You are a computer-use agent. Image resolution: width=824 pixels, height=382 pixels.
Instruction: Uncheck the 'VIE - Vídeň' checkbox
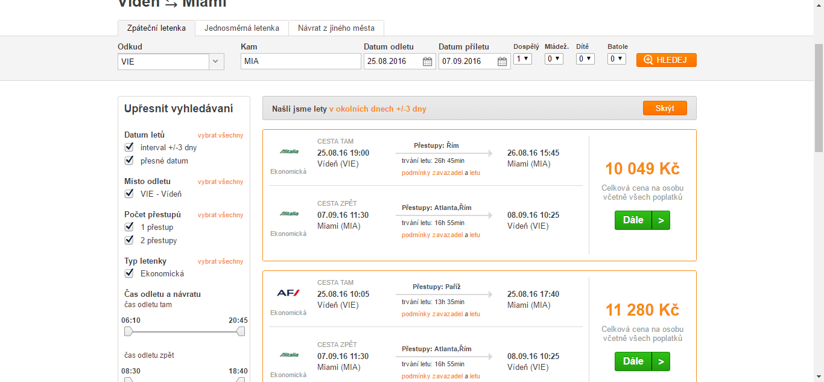[x=129, y=193]
